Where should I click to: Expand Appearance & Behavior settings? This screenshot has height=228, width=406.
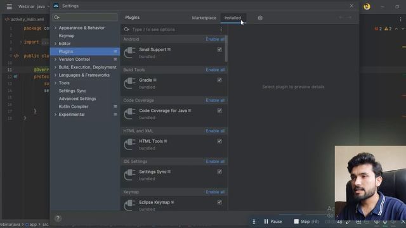tap(55, 28)
